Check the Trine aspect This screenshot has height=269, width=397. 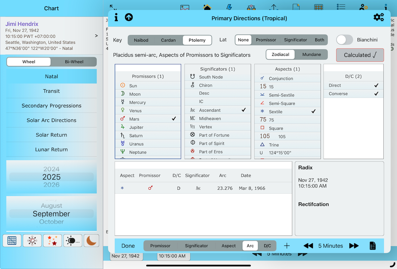(x=287, y=145)
